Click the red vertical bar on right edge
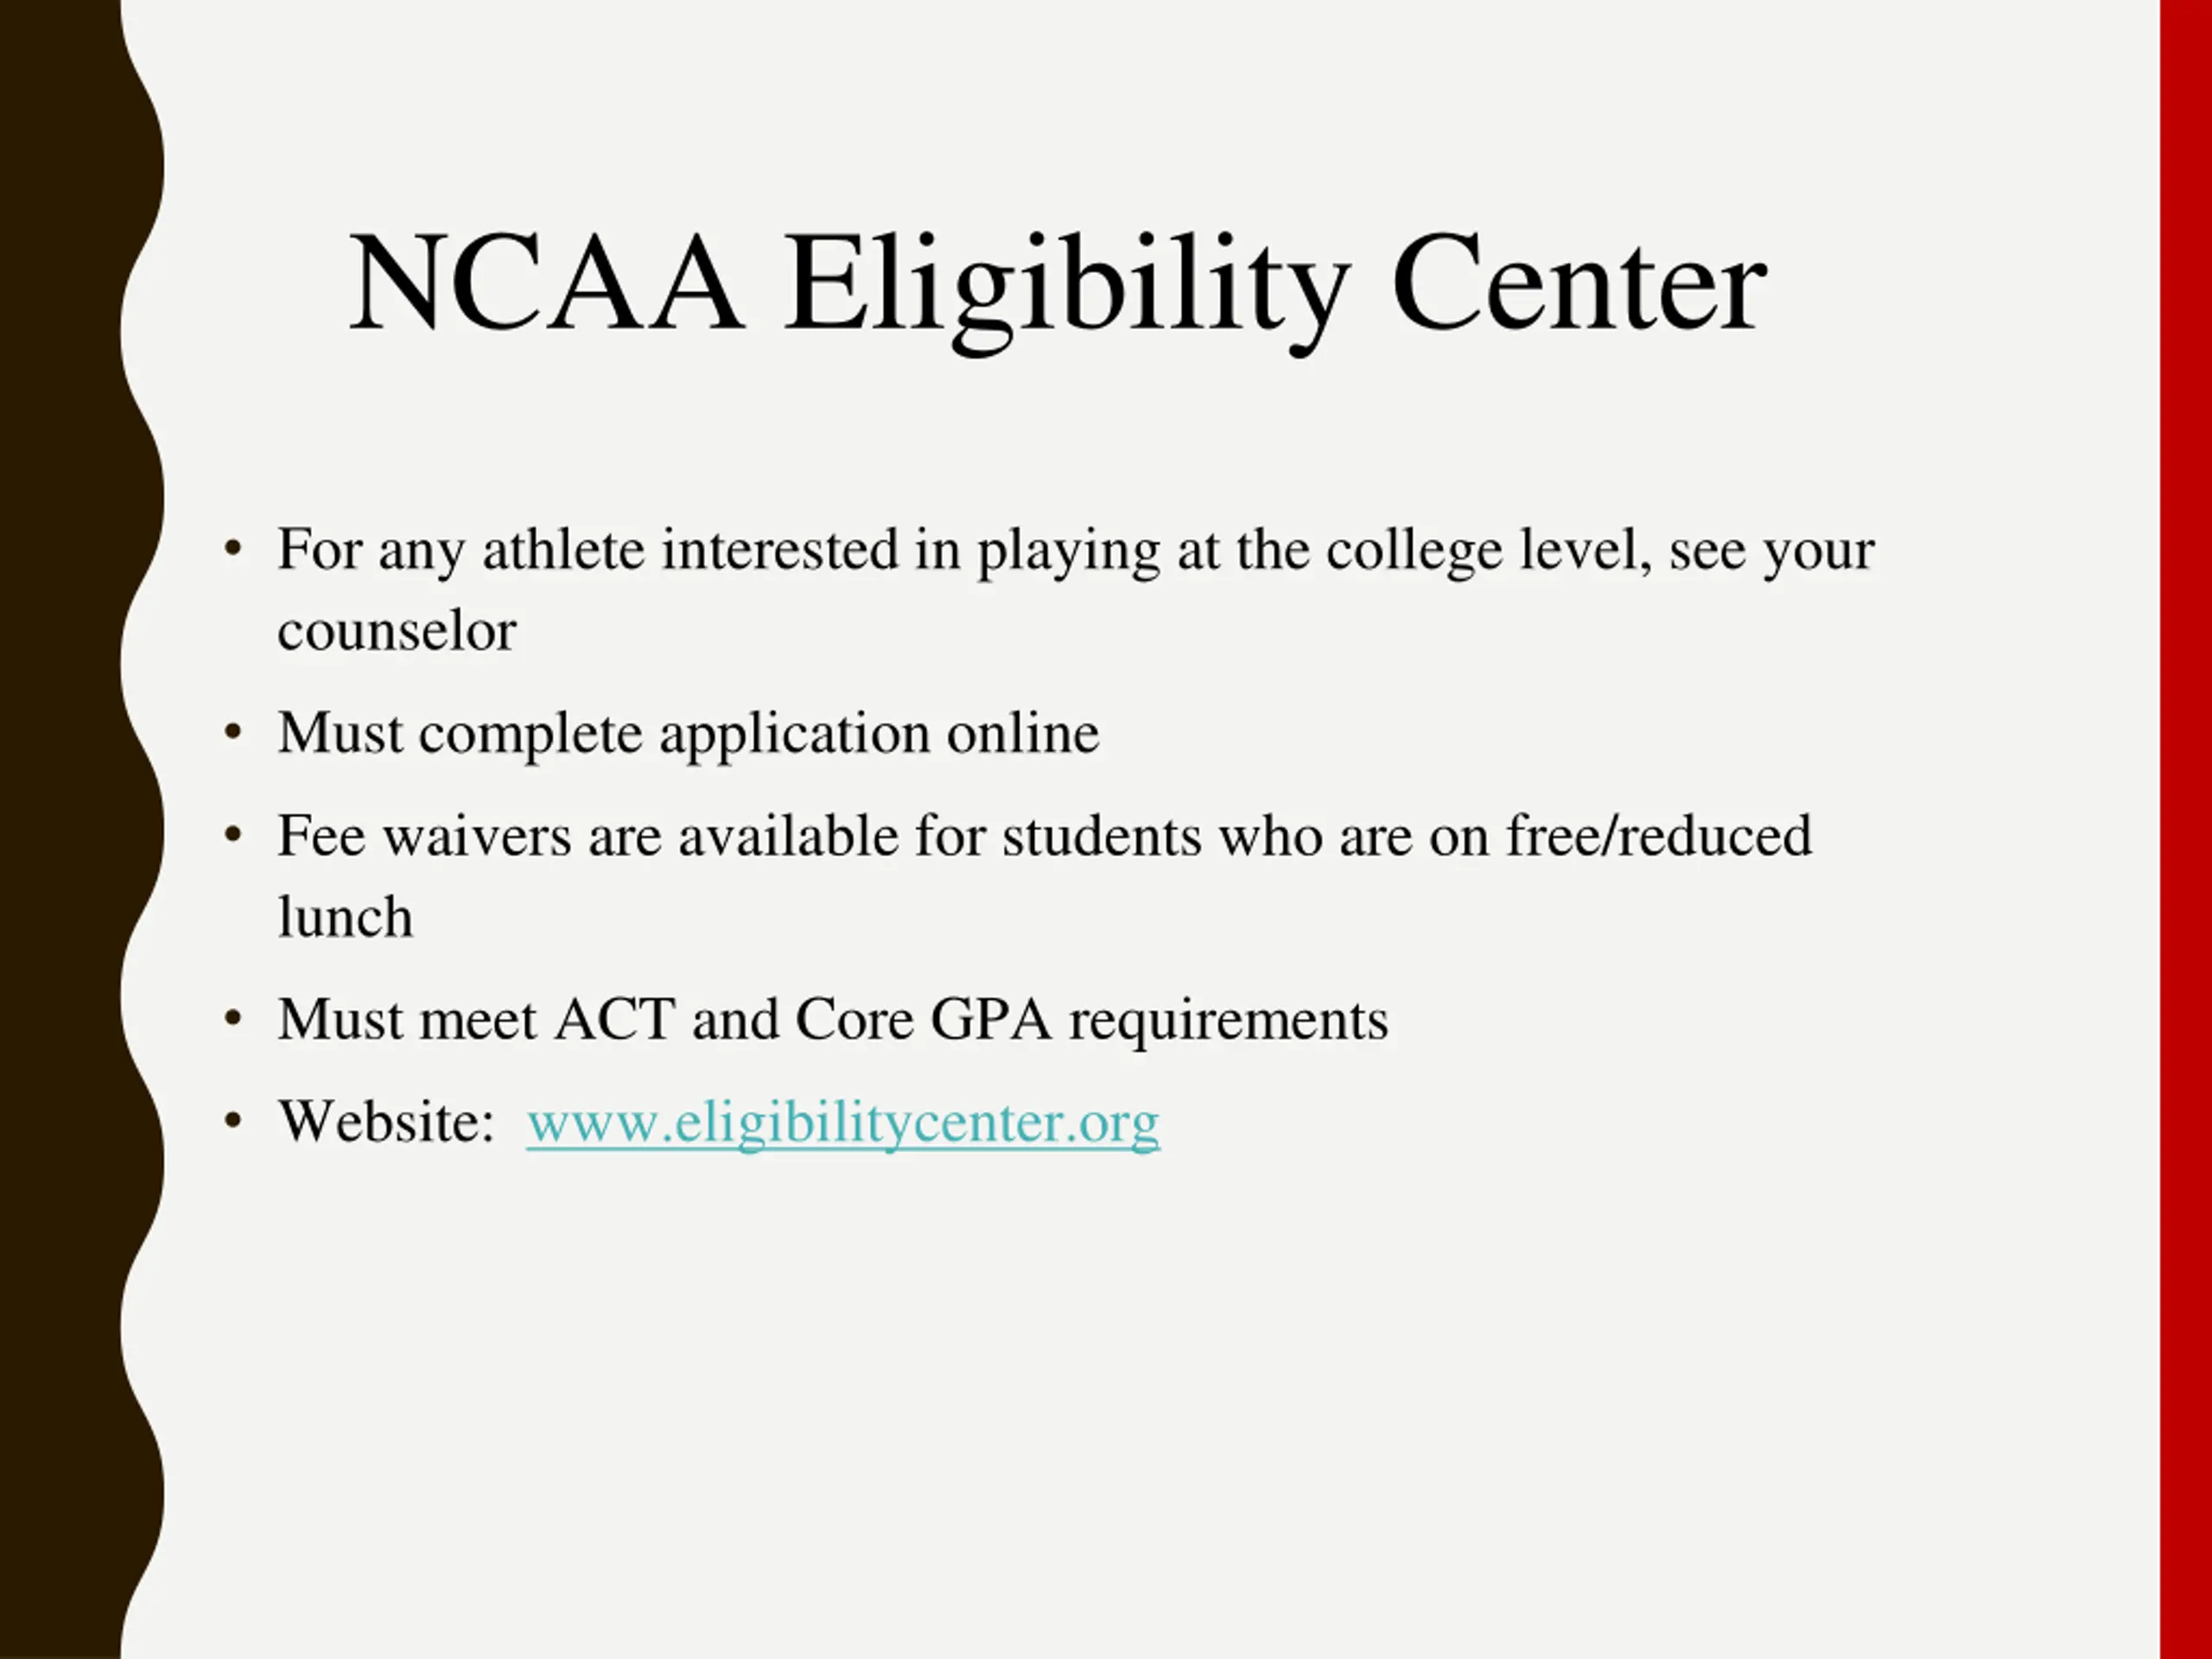 (x=2186, y=829)
